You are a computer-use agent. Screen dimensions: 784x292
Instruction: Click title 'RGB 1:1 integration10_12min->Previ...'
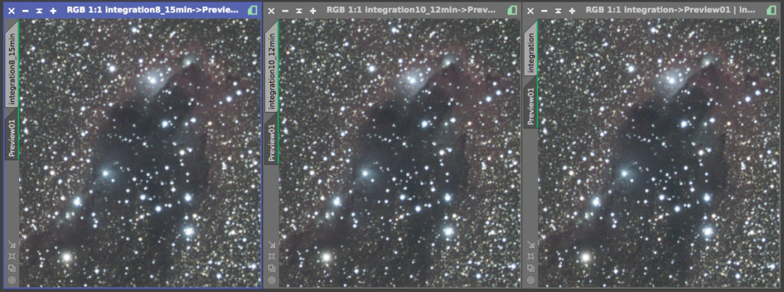pos(411,10)
